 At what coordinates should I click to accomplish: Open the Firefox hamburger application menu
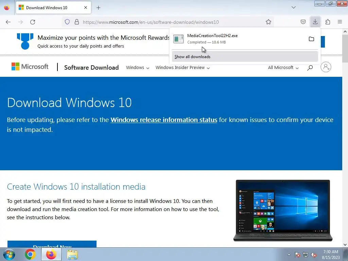pos(340,22)
